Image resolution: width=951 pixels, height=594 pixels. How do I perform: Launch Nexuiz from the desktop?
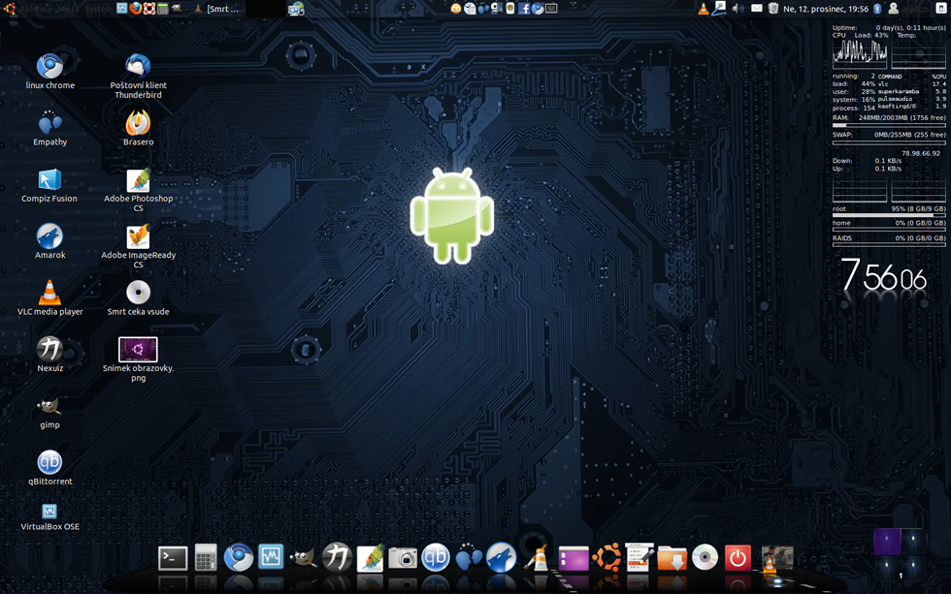[49, 355]
